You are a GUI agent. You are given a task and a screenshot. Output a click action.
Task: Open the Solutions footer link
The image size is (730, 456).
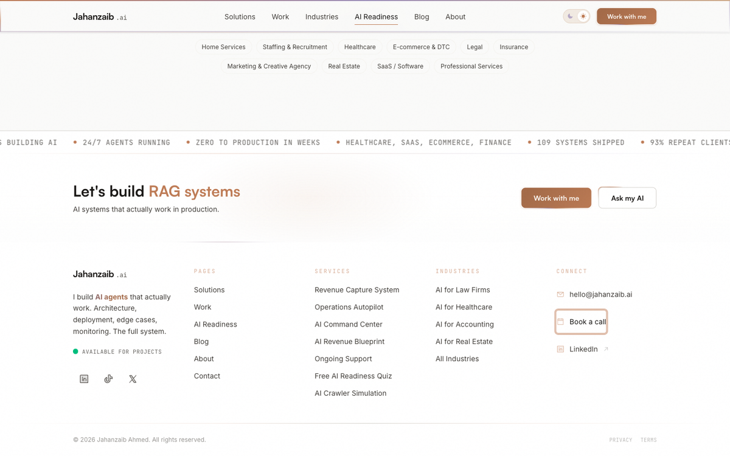tap(209, 290)
